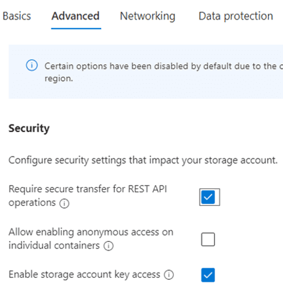The image size is (283, 292).
Task: Click the 'Allow enabling anonymous access' label text
Action: (91, 232)
